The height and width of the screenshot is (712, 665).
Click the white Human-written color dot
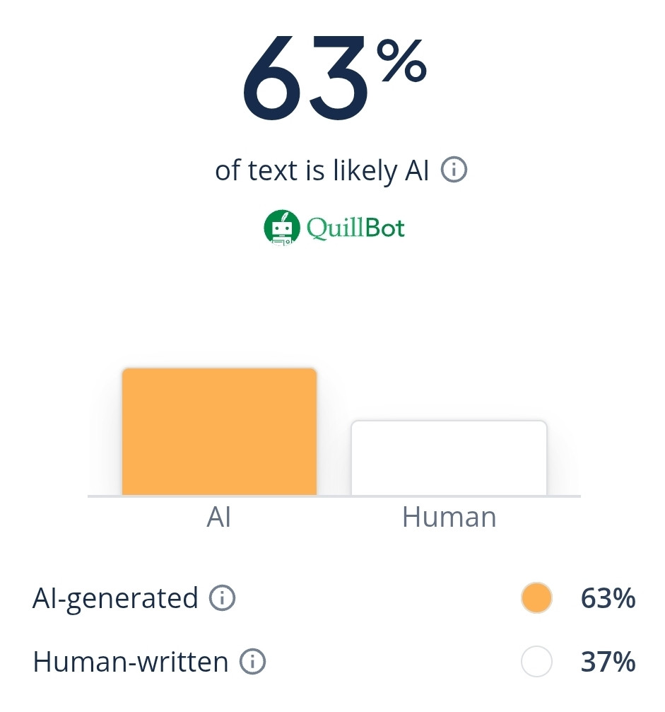pos(536,661)
